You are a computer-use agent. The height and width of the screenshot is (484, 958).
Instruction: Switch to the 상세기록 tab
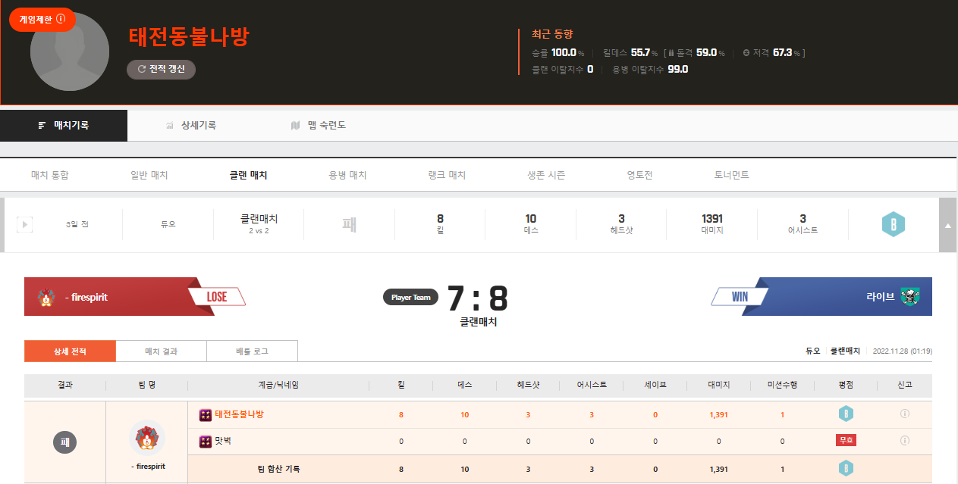pos(191,125)
